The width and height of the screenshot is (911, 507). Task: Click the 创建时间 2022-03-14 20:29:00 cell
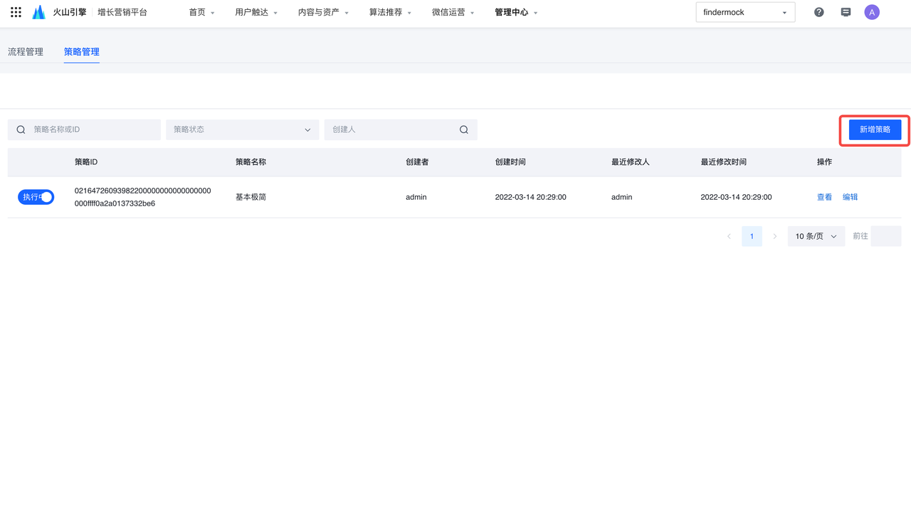click(531, 197)
